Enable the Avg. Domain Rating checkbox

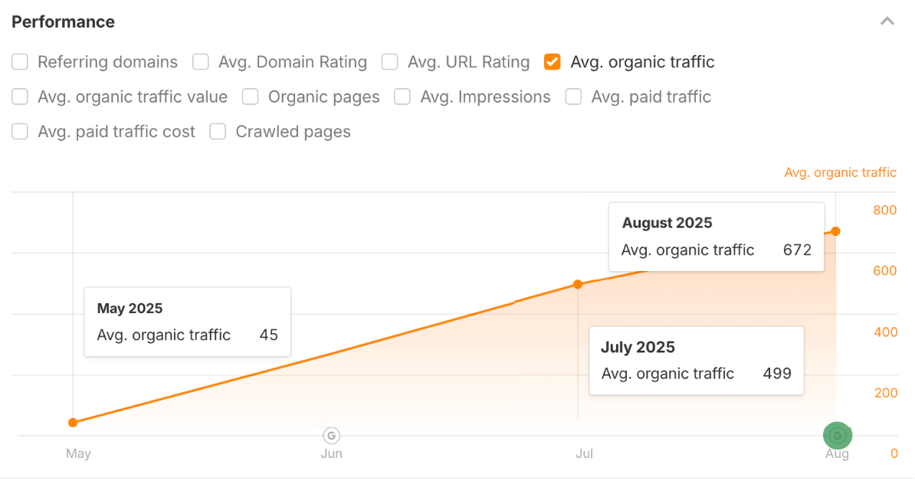(200, 62)
